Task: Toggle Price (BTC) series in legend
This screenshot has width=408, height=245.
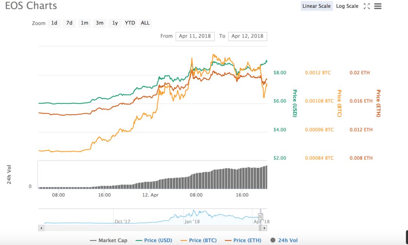Action: tap(199, 240)
